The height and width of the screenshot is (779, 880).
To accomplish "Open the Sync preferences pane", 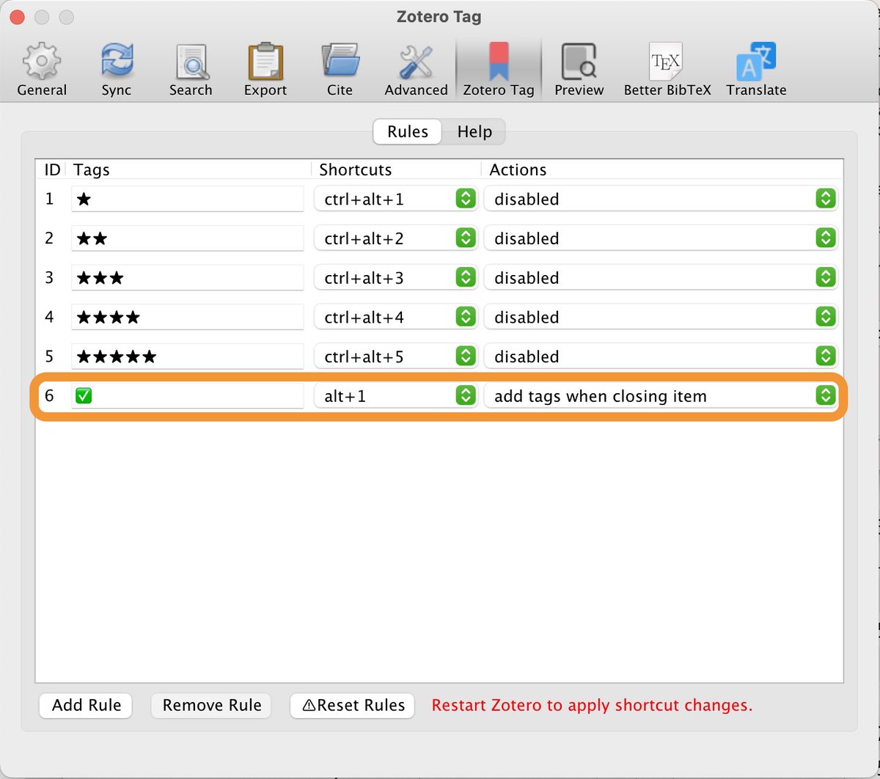I will [x=116, y=71].
